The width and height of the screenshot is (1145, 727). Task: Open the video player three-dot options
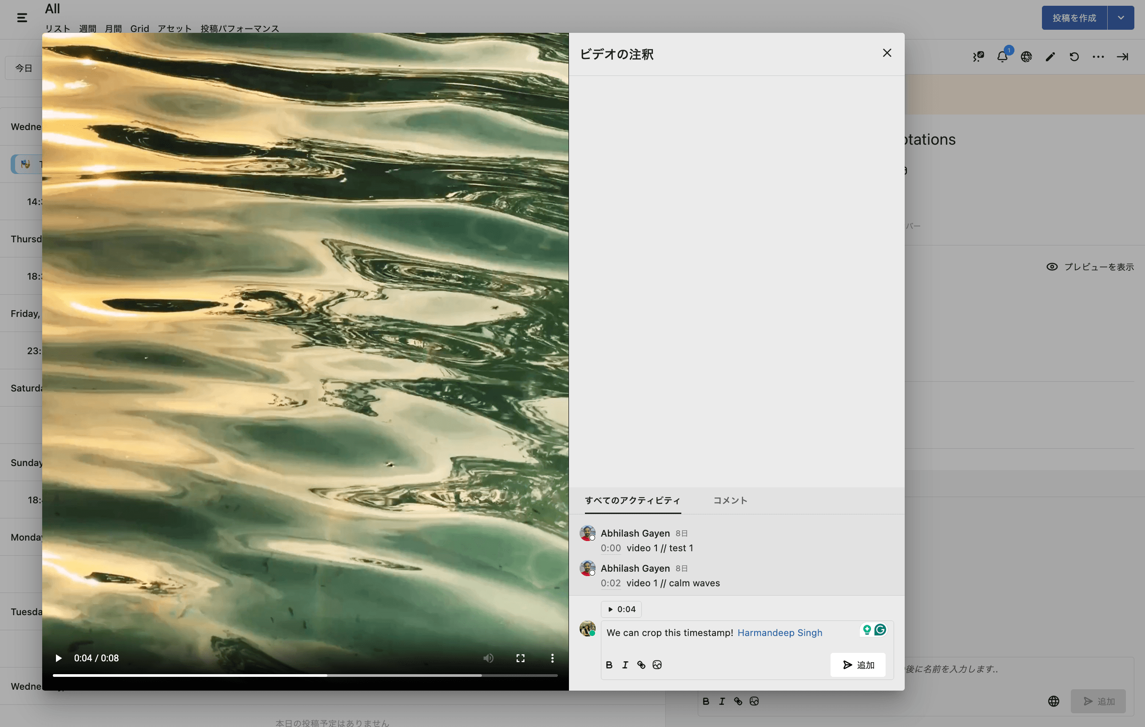552,658
